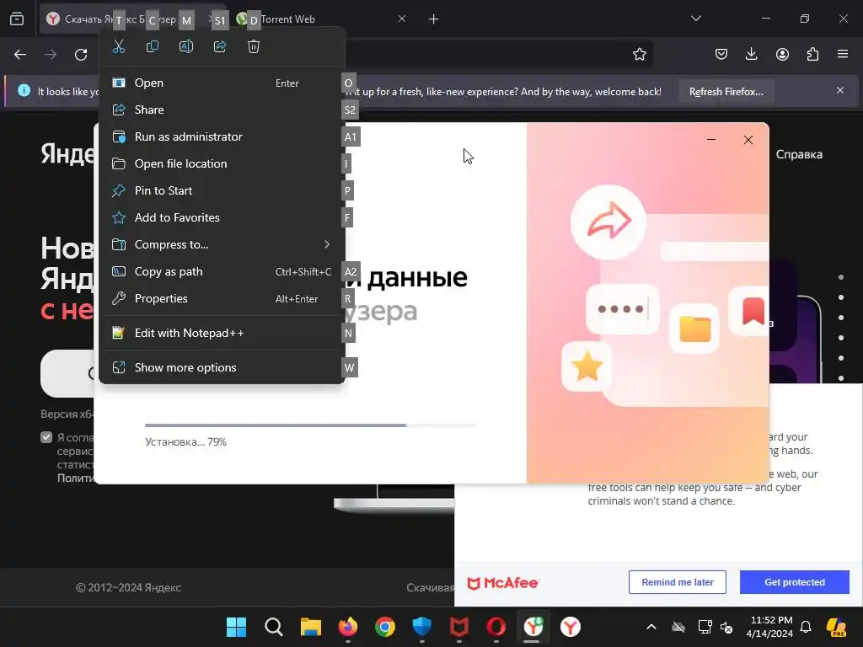This screenshot has width=863, height=647.
Task: Open a new Firefox tab
Action: pos(434,19)
